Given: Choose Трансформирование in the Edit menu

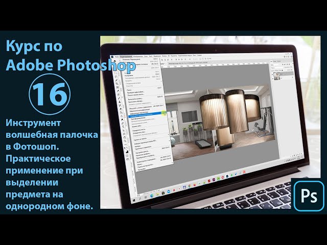Looking at the screenshot, I should 138,118.
